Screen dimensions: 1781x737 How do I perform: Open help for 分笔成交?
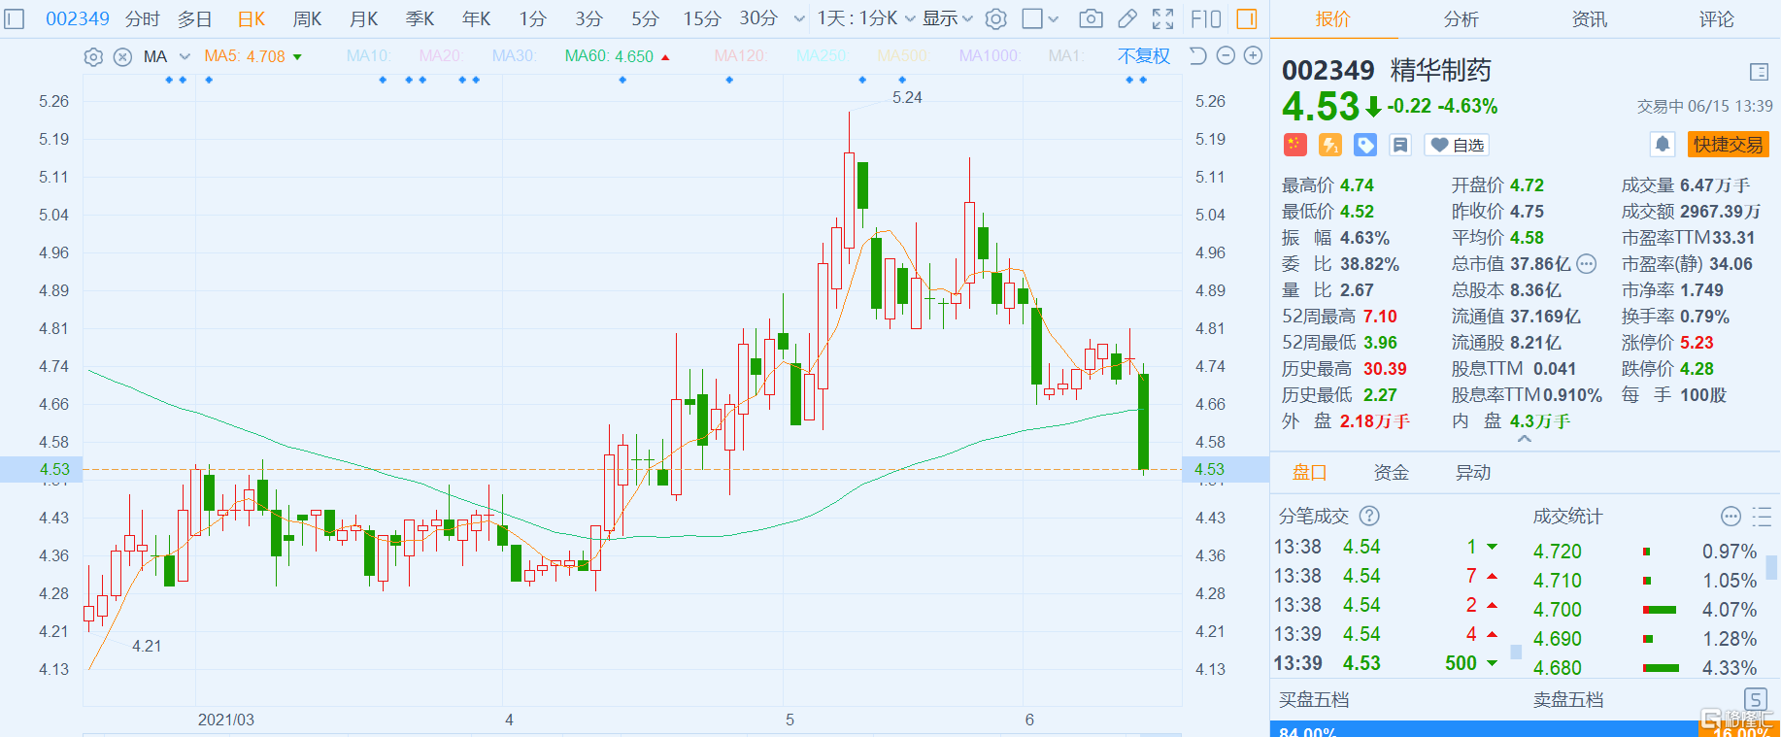[1369, 516]
